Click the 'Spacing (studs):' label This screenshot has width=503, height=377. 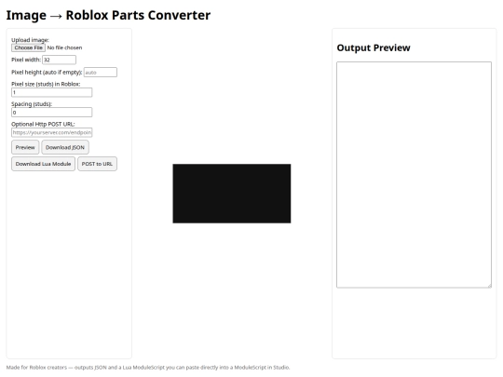tap(32, 104)
